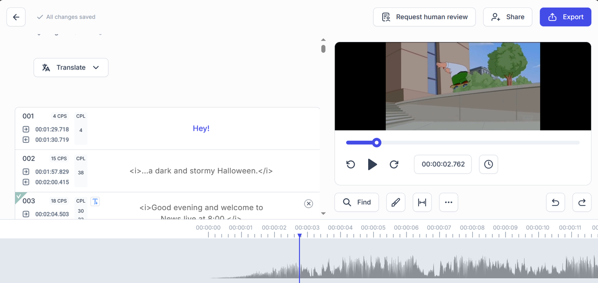Click timeline label 00:00:05

point(373,228)
